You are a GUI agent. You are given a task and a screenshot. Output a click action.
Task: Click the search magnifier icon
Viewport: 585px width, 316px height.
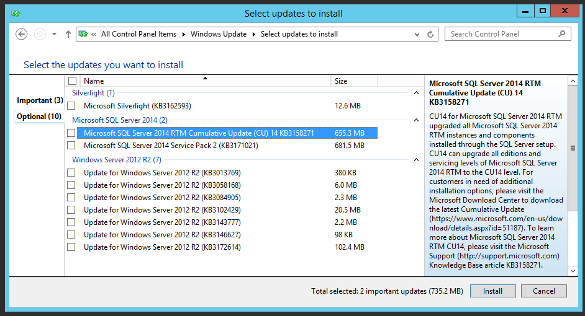click(561, 34)
